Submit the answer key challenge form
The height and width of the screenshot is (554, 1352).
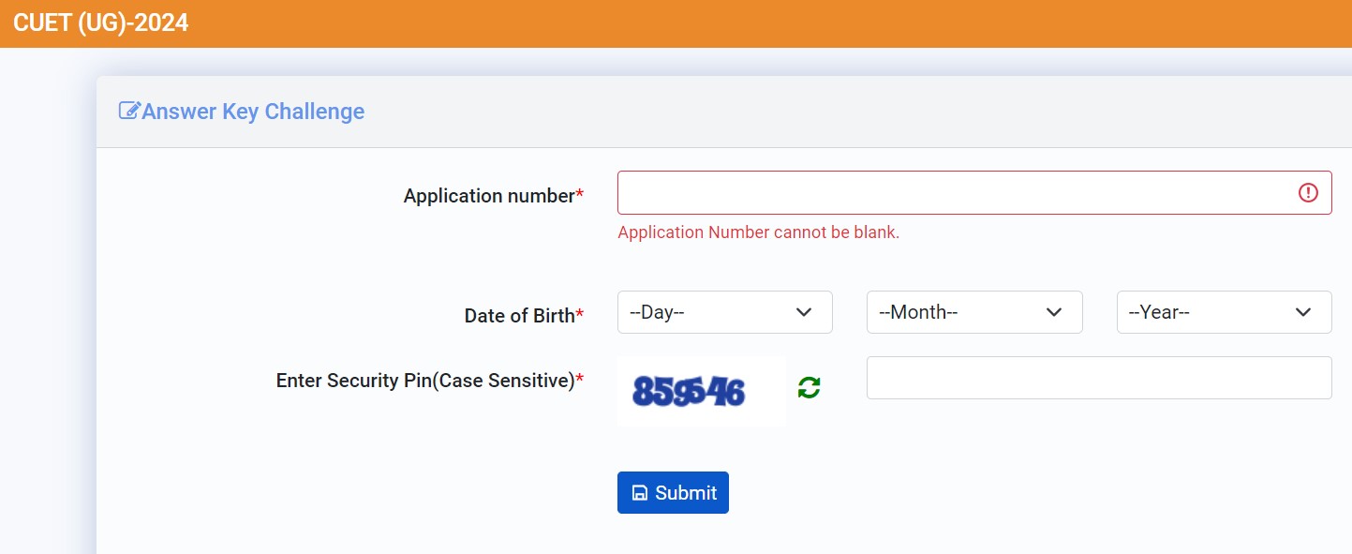[673, 493]
